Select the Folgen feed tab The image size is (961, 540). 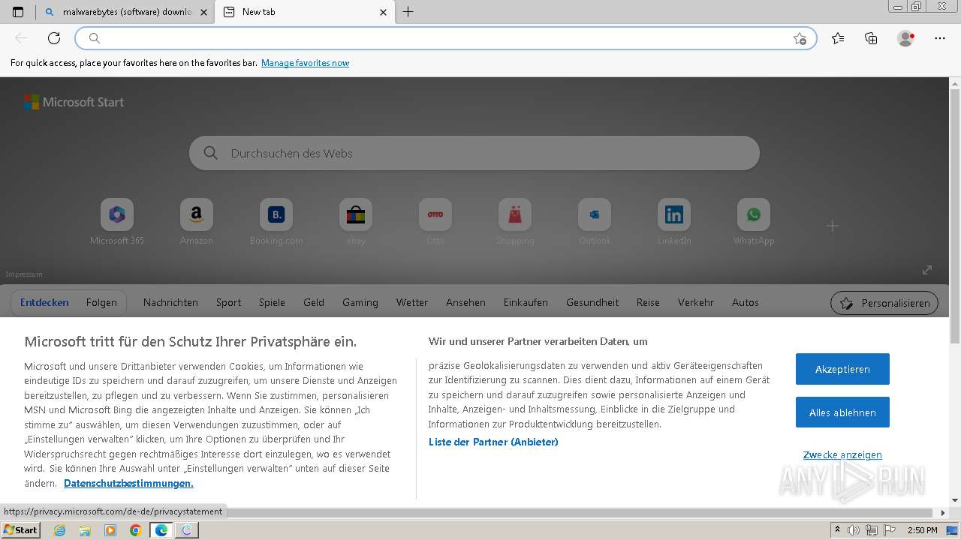tap(101, 302)
